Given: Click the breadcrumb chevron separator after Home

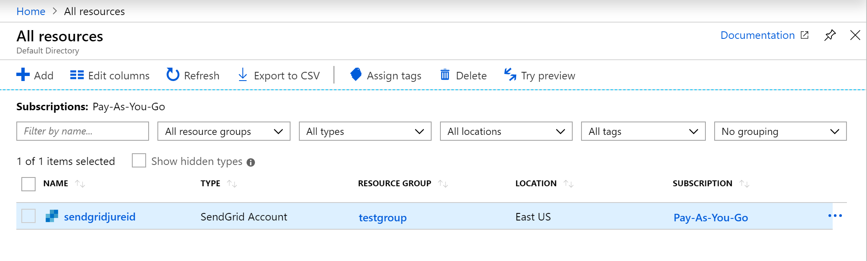Looking at the screenshot, I should click(55, 11).
